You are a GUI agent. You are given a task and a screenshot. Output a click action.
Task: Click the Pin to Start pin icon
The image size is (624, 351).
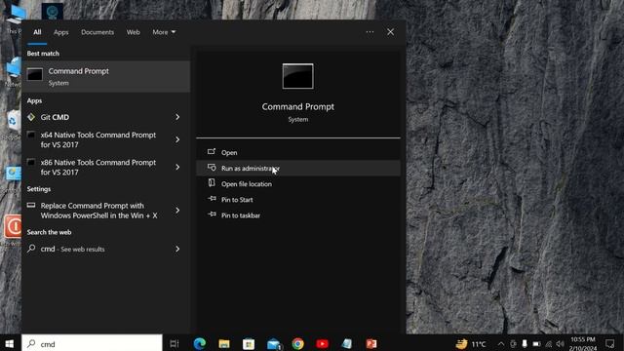(x=212, y=199)
